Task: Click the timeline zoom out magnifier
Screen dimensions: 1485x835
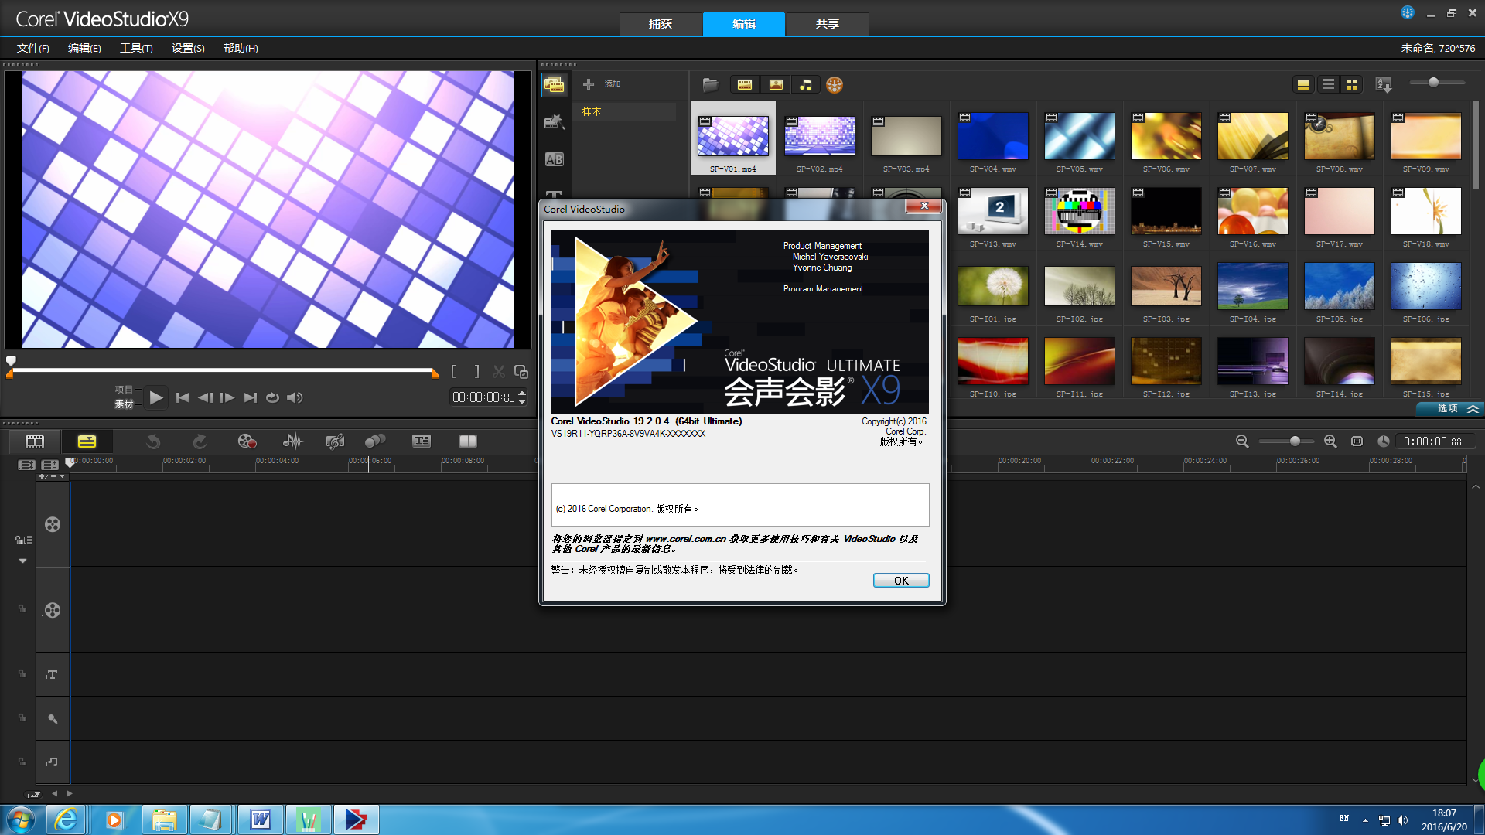Action: tap(1242, 441)
